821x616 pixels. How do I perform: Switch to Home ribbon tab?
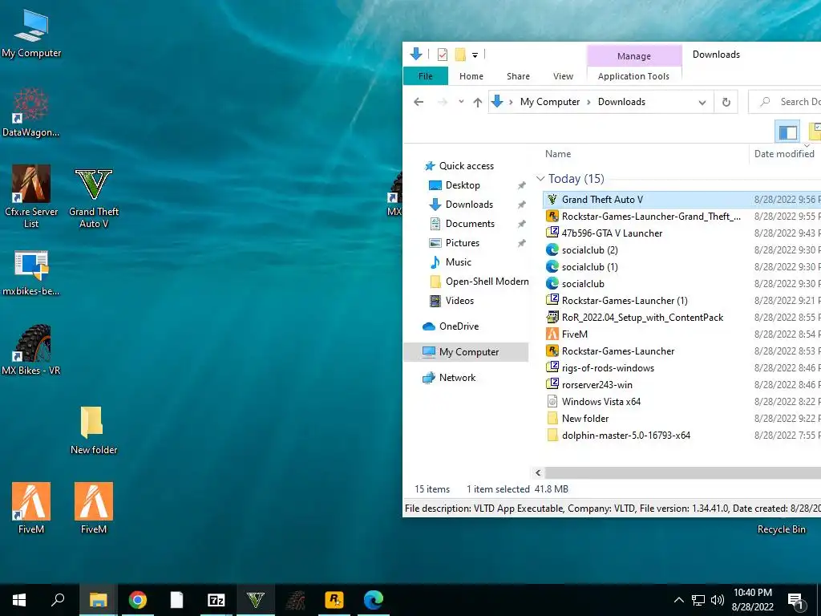471,76
